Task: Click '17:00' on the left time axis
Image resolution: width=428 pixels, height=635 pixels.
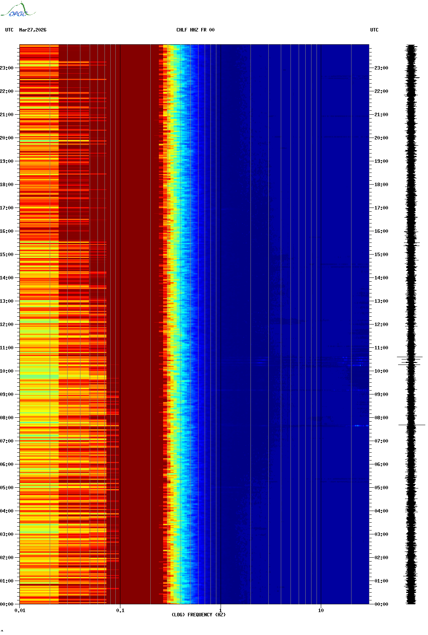Action: coord(7,208)
